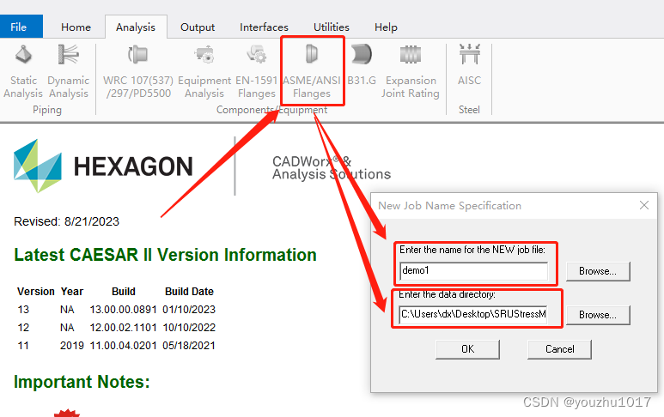Select build number 11.00.04.0201
Viewport: 664px width, 417px height.
pos(123,346)
